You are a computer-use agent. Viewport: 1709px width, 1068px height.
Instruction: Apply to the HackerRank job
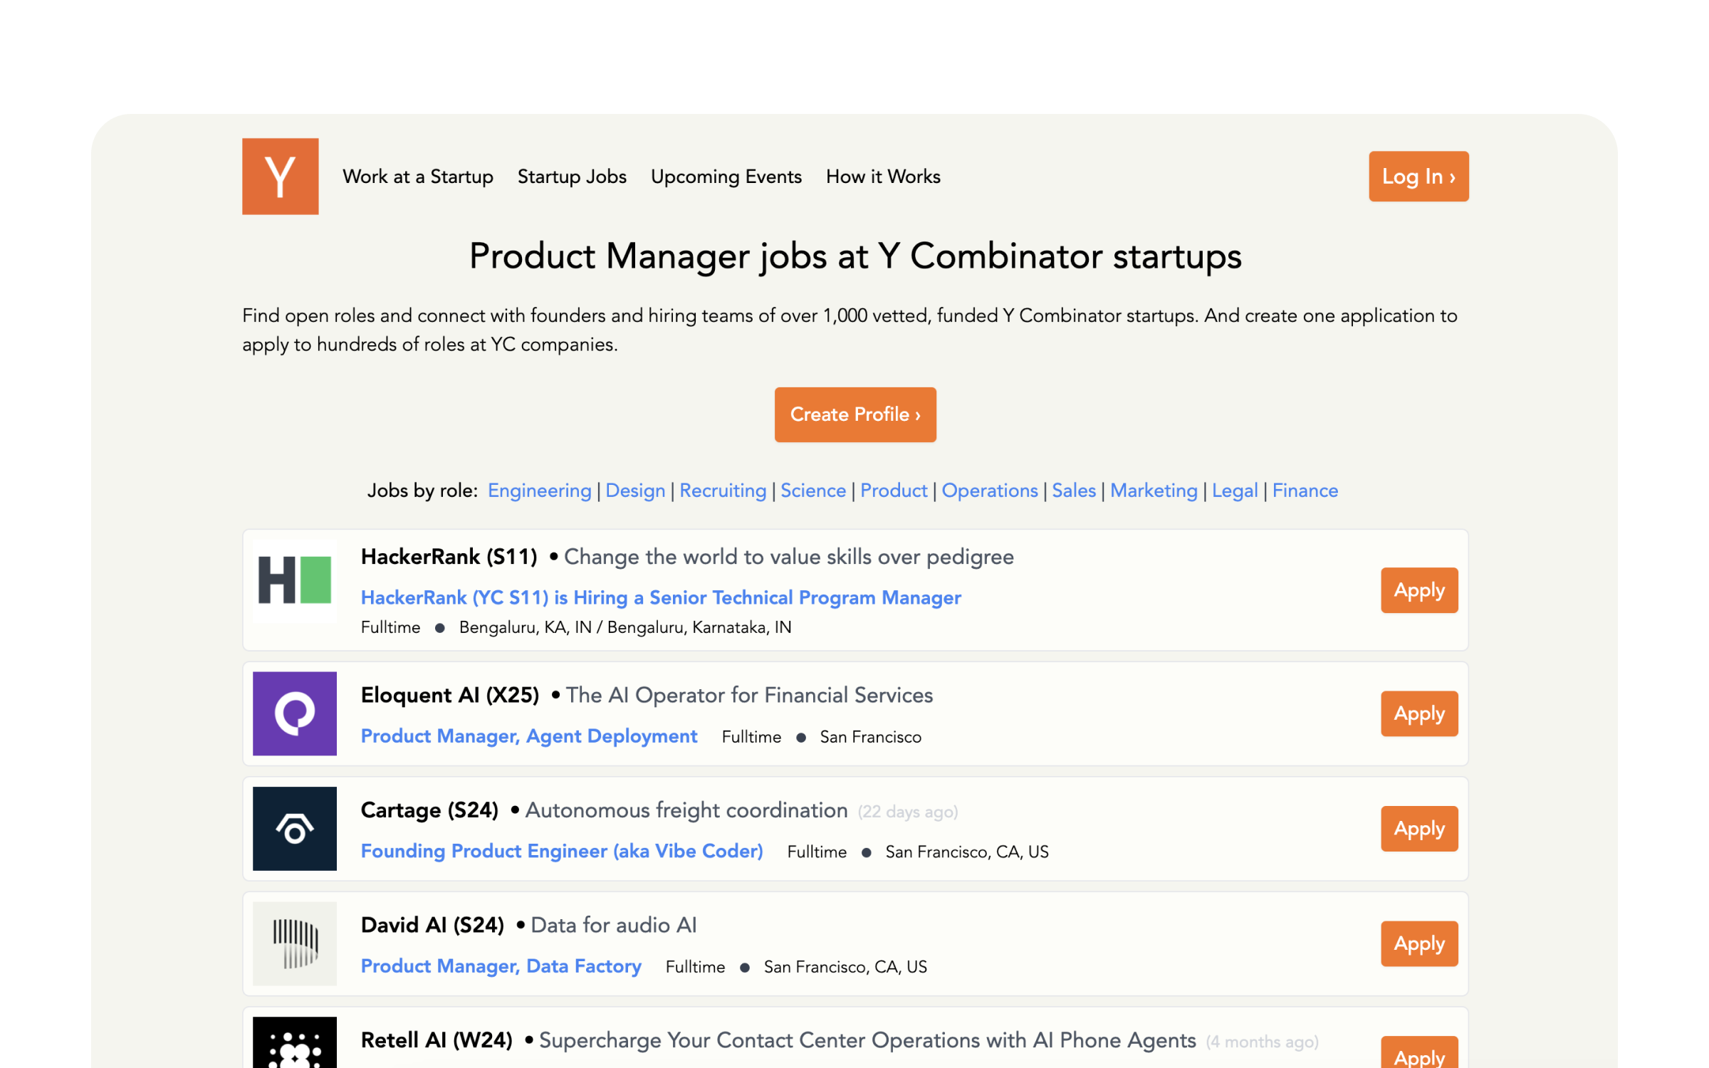coord(1419,590)
